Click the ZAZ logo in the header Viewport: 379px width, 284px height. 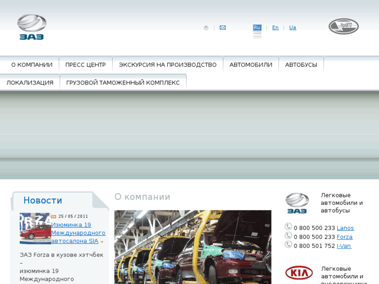click(x=32, y=27)
